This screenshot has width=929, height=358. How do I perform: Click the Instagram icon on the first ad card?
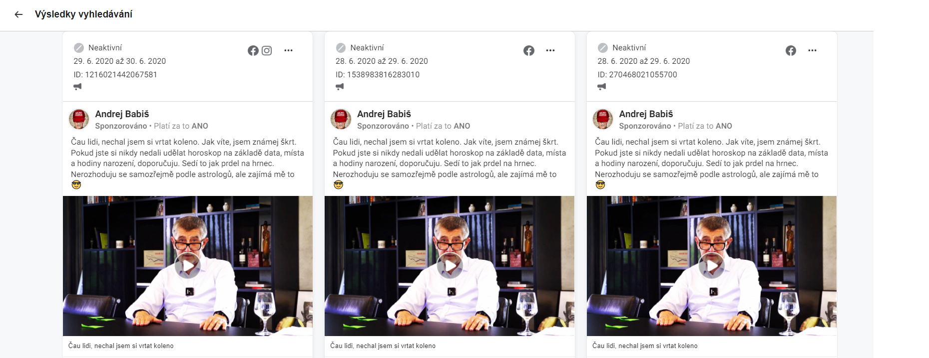click(x=267, y=50)
